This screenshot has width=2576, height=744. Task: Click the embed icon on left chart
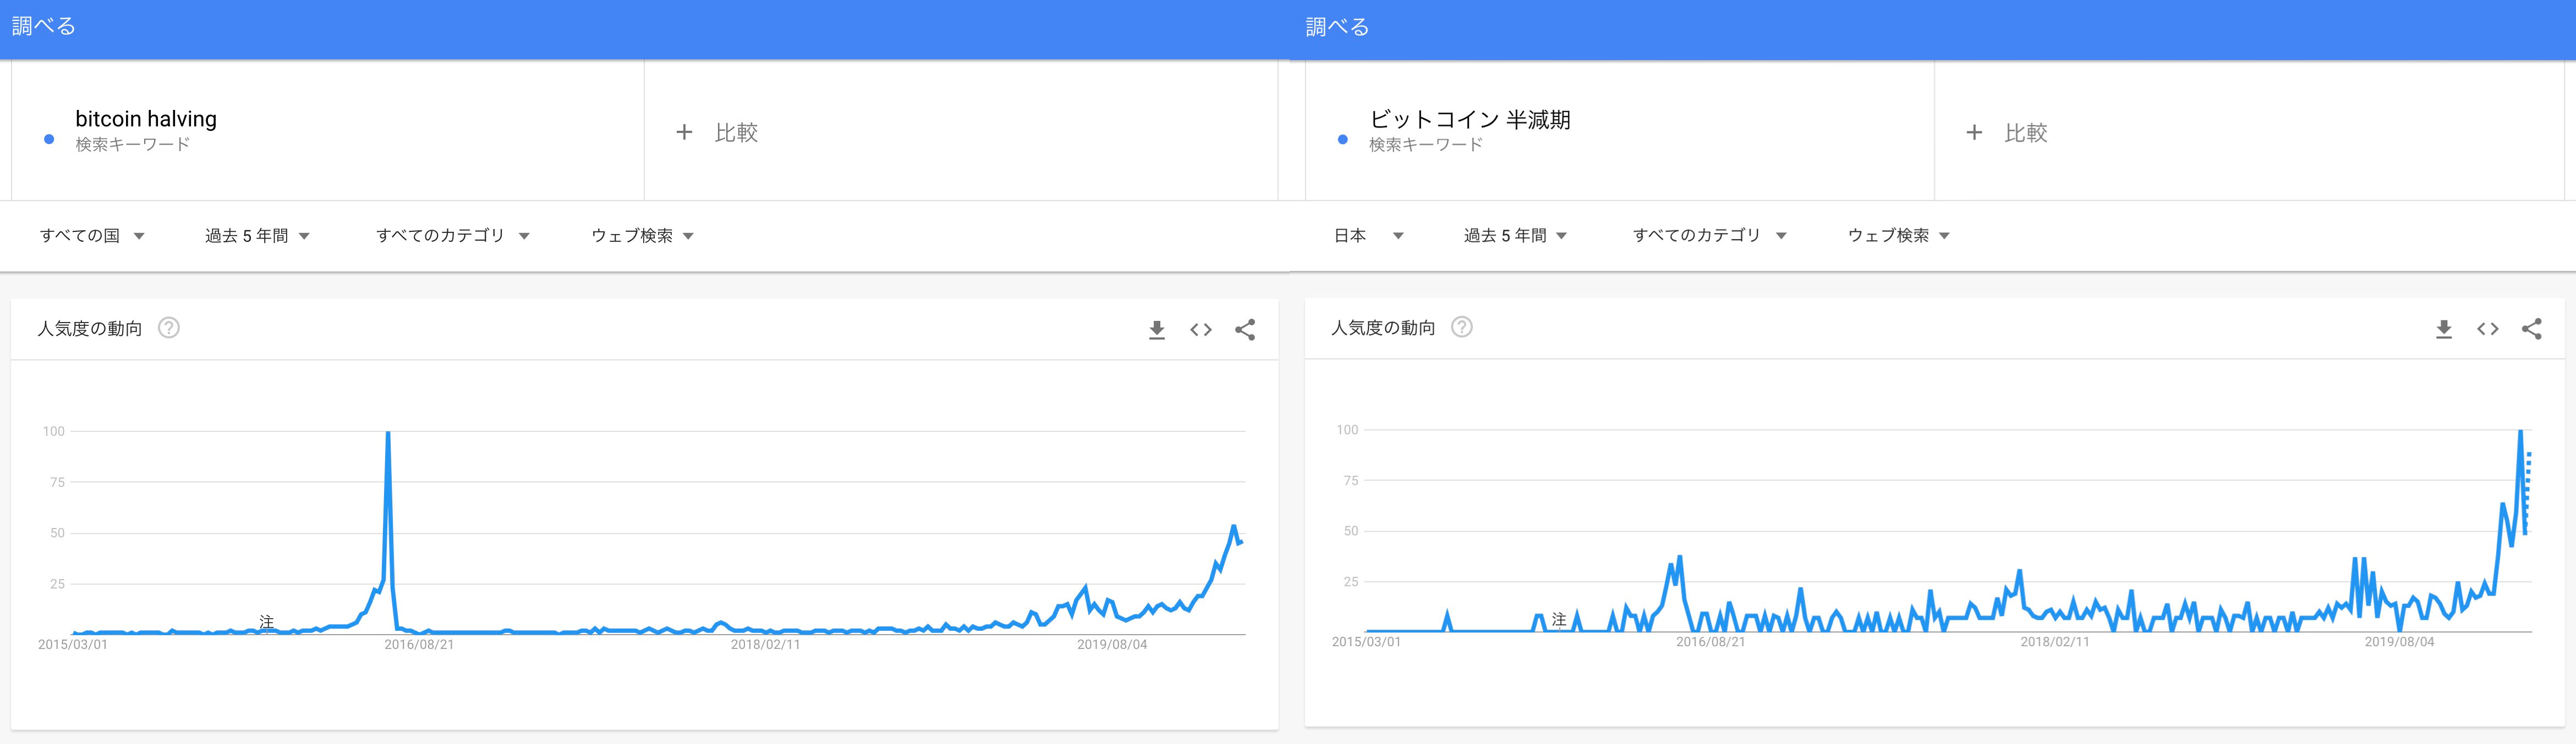1201,330
